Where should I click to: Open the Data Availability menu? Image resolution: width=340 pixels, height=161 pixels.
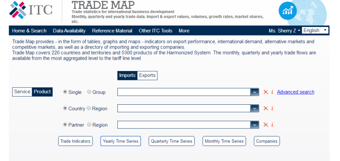coord(69,31)
